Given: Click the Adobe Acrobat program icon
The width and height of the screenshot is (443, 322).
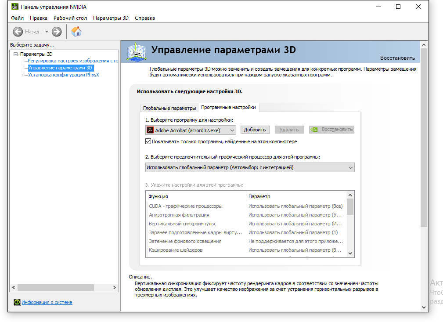Looking at the screenshot, I should click(x=150, y=130).
